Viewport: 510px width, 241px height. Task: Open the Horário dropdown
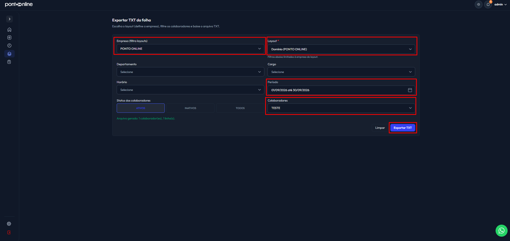tap(190, 90)
